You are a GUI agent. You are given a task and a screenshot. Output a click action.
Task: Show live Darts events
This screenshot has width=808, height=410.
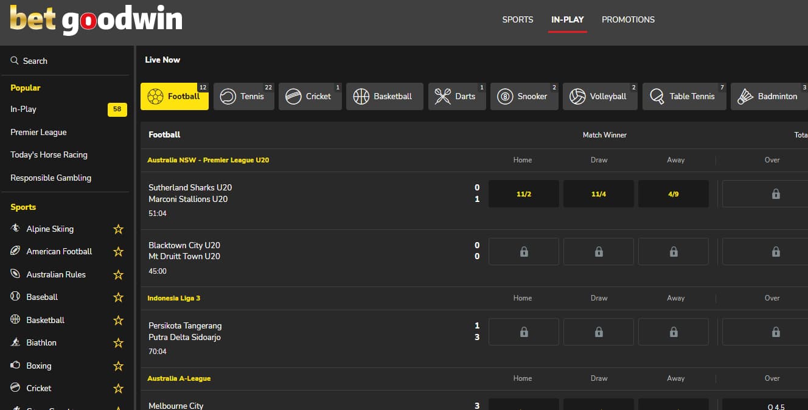click(x=456, y=97)
